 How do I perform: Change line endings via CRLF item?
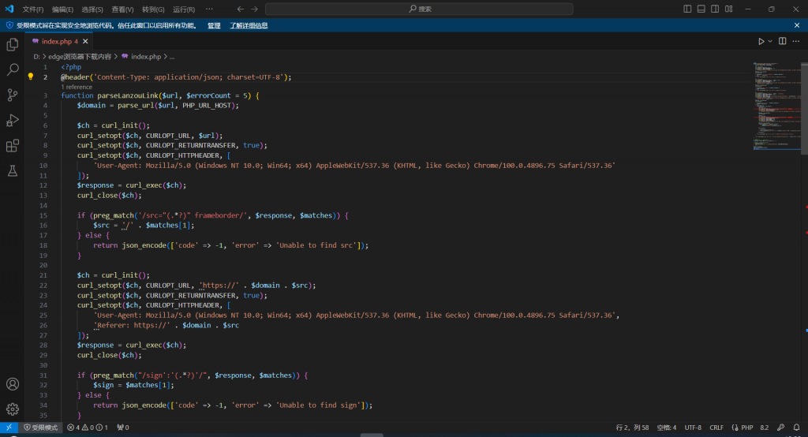point(716,428)
